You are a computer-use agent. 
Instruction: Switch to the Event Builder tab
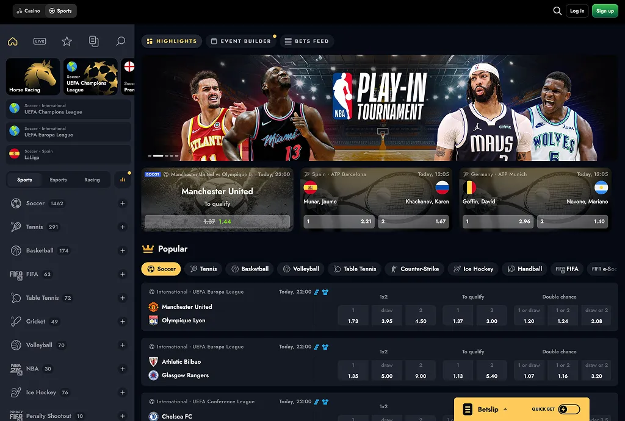[240, 41]
